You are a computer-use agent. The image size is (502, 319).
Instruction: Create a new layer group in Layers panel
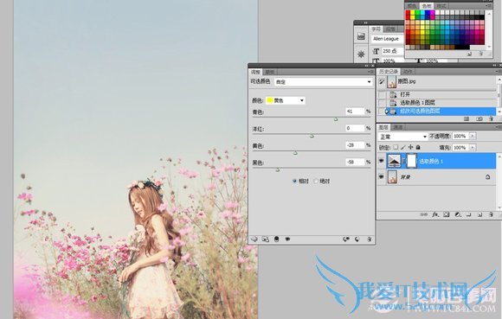click(469, 214)
